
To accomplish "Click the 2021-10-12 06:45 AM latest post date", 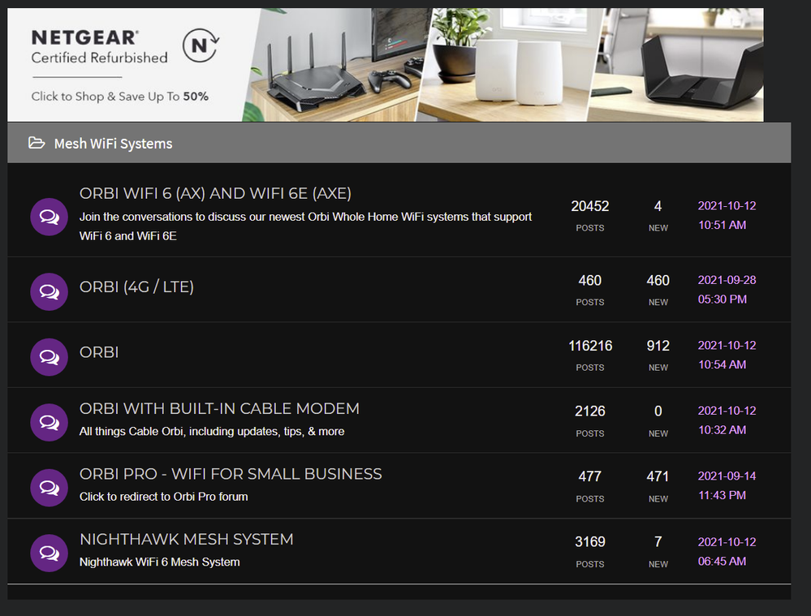I will [727, 551].
